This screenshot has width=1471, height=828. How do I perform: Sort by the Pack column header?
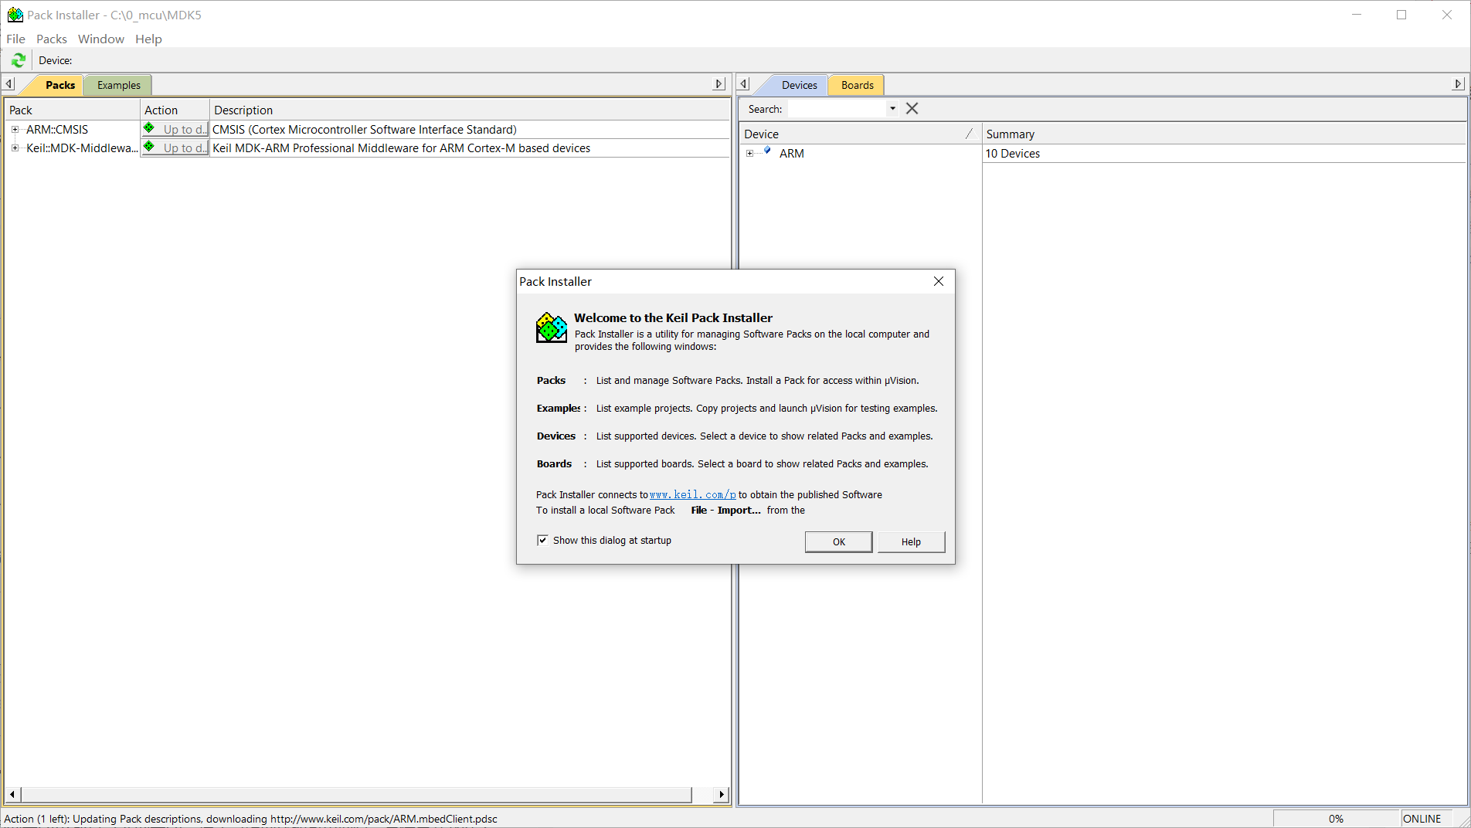tap(72, 110)
